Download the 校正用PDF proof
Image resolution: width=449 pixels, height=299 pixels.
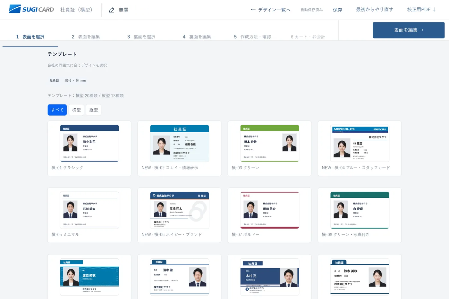tap(421, 10)
